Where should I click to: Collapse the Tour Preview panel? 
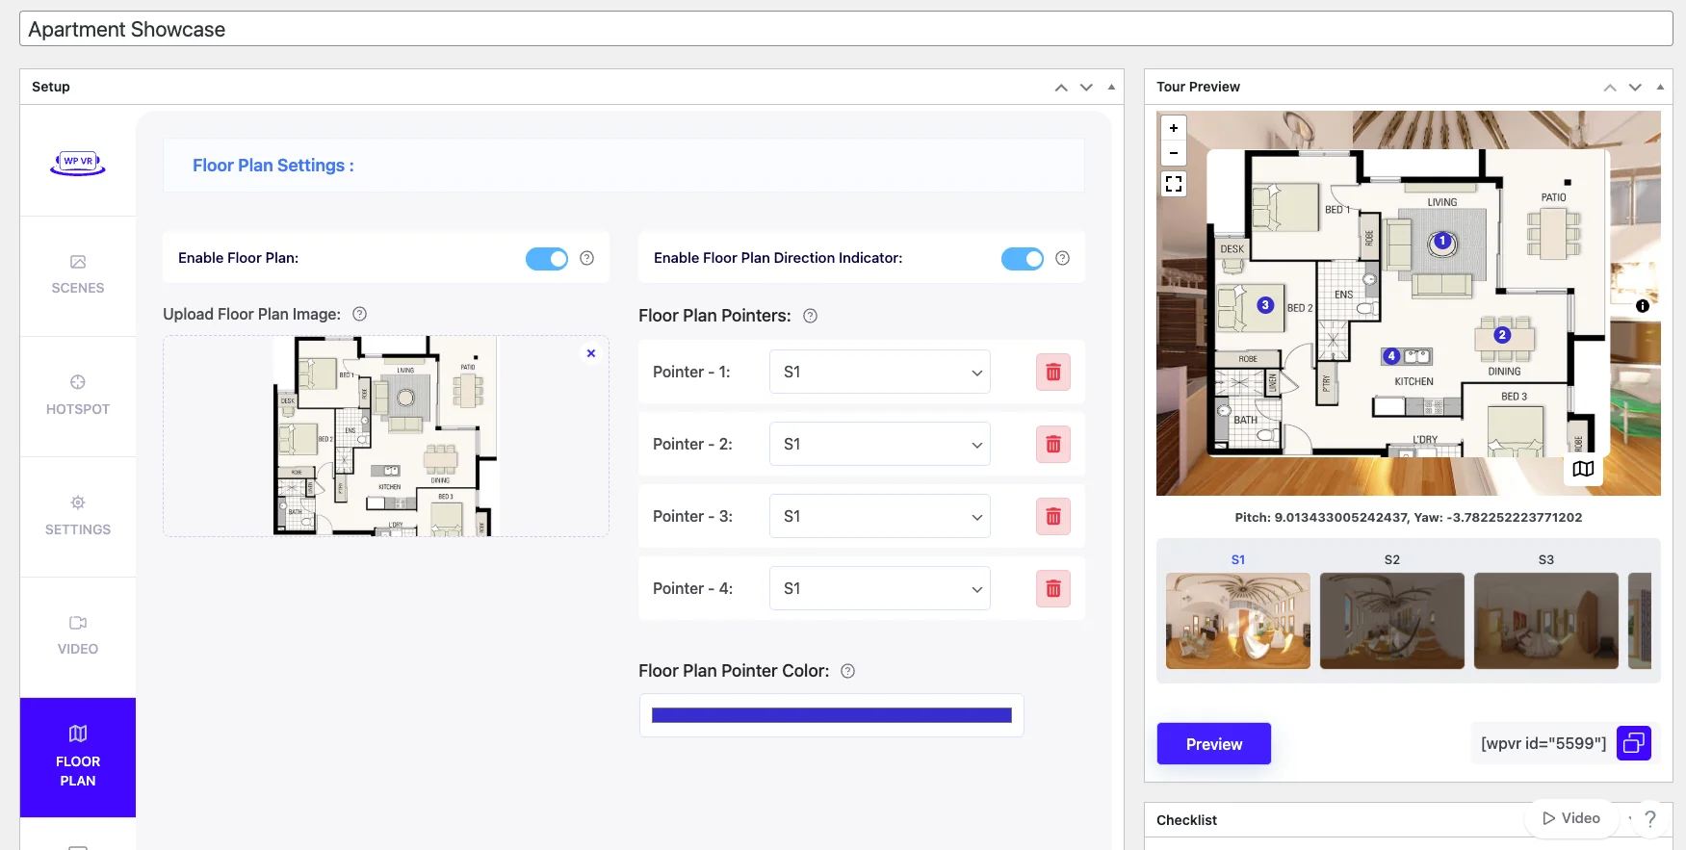click(1660, 87)
